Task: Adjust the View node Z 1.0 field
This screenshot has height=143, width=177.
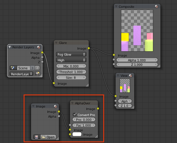Action: point(125,106)
